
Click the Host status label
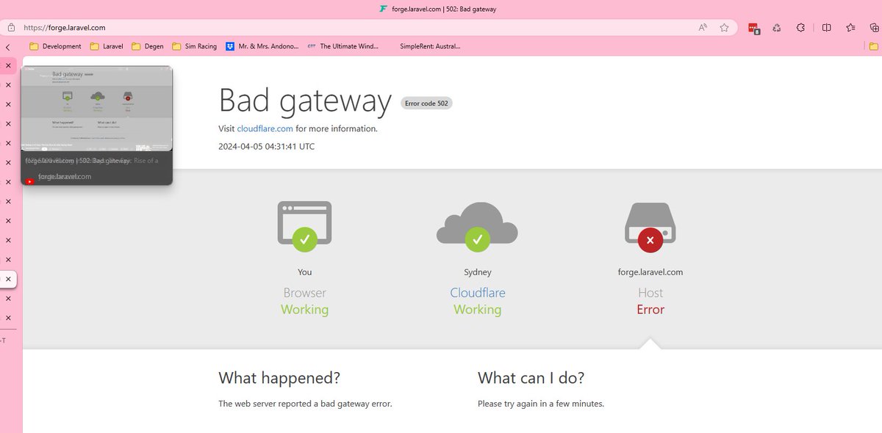pyautogui.click(x=650, y=293)
